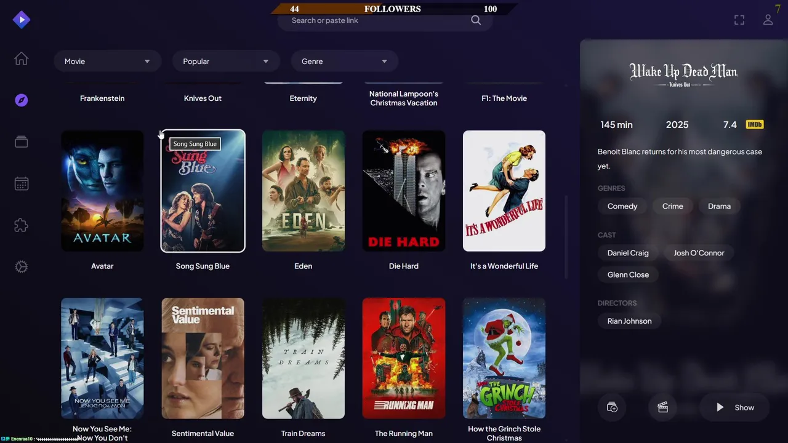Click the F1: The Movie title
Image resolution: width=788 pixels, height=443 pixels.
504,98
